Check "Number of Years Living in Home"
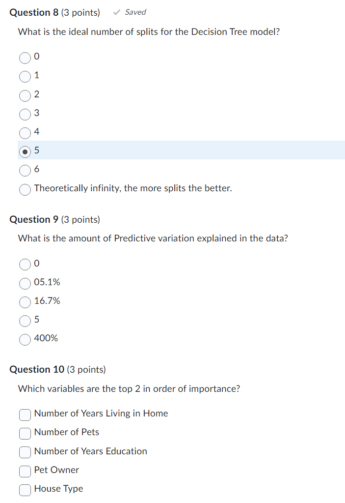The height and width of the screenshot is (503, 345). pyautogui.click(x=25, y=414)
